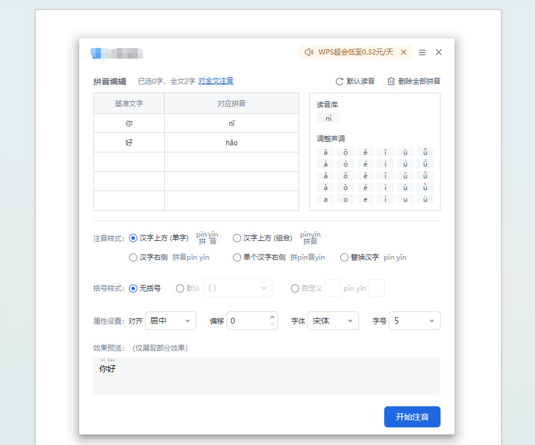Open the 字号 5 dropdown
This screenshot has width=535, height=445.
click(415, 321)
